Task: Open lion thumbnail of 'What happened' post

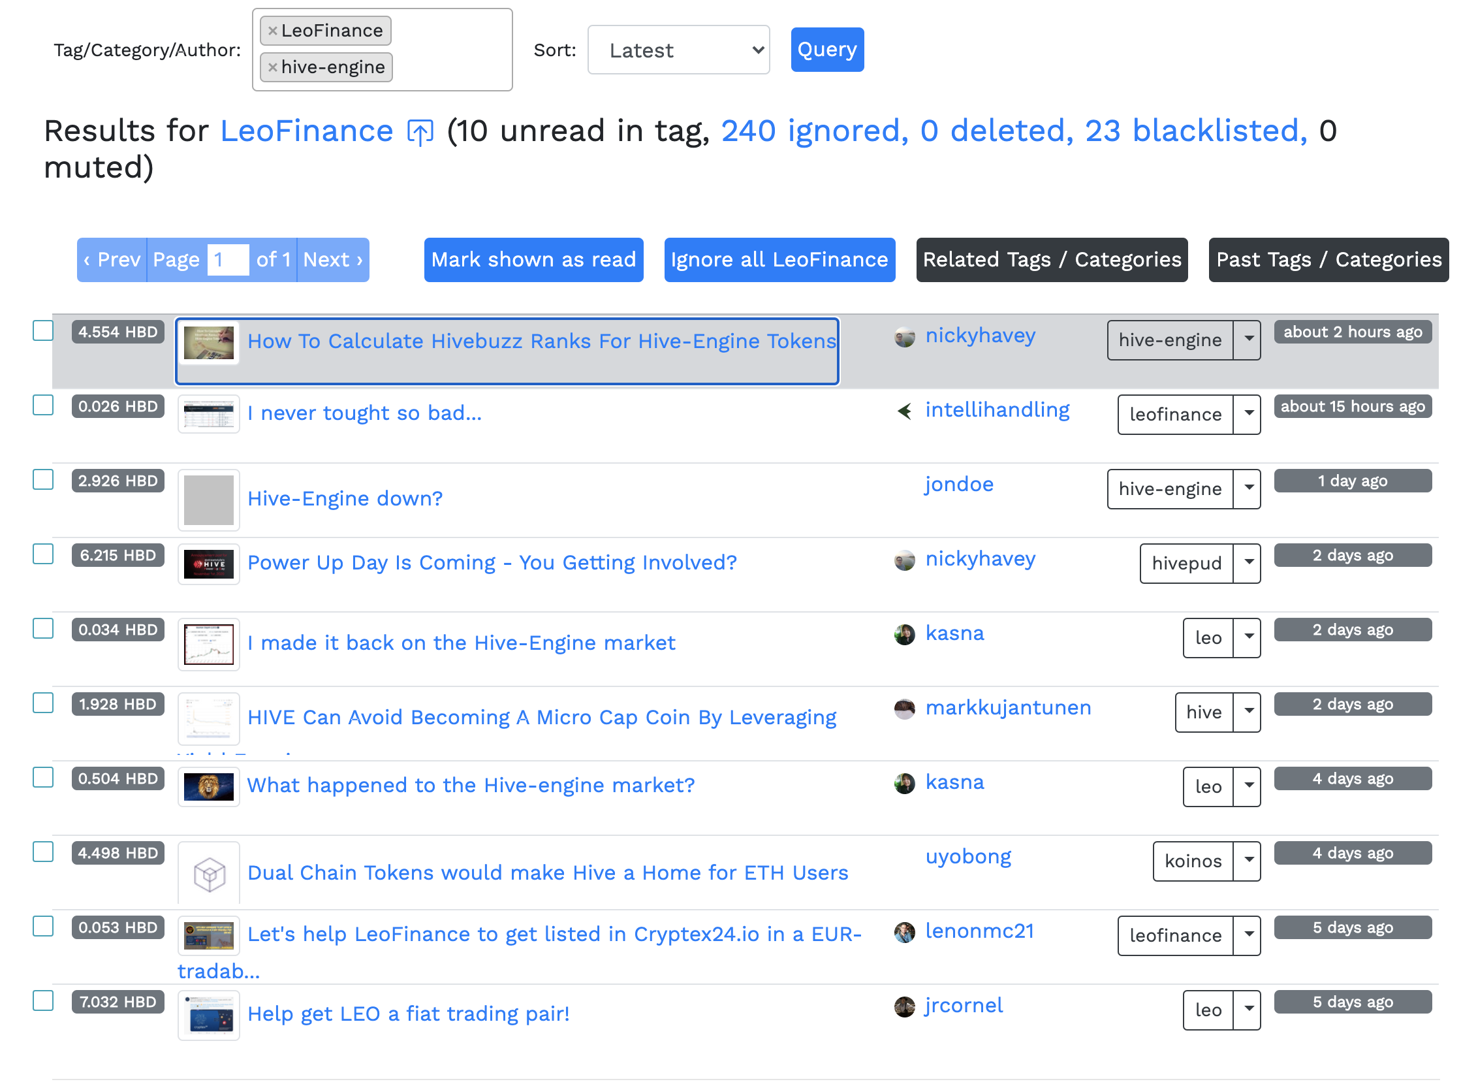Action: click(x=209, y=786)
